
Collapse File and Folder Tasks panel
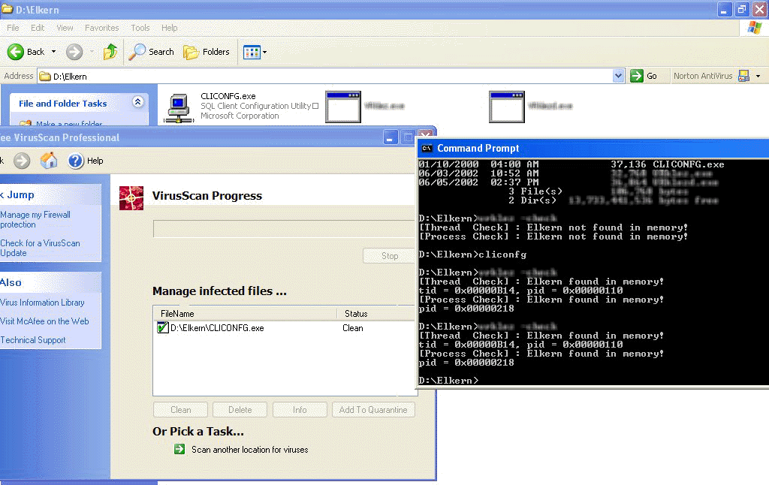(x=137, y=103)
